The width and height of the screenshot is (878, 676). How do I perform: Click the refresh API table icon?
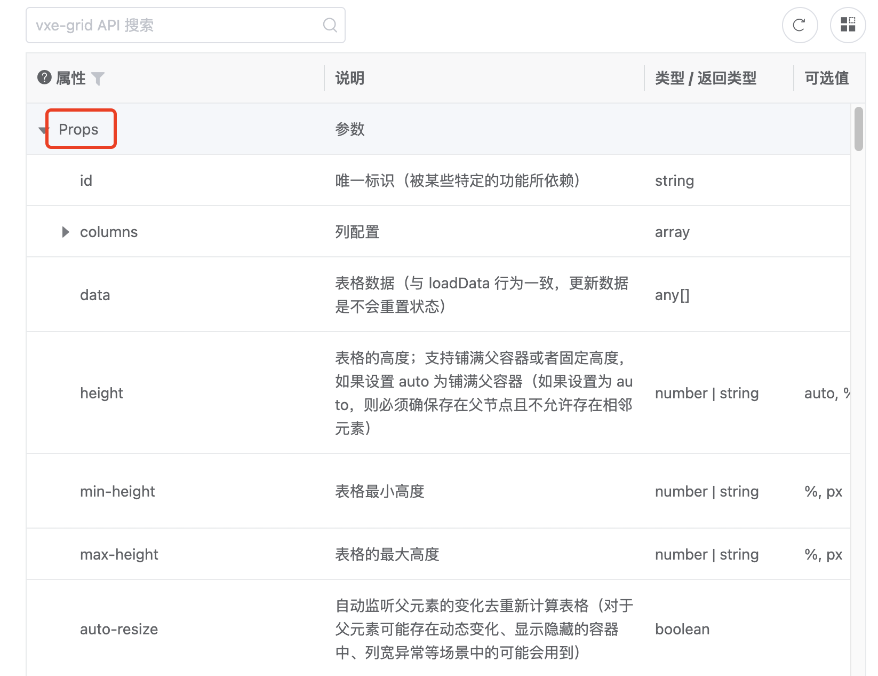[x=800, y=25]
